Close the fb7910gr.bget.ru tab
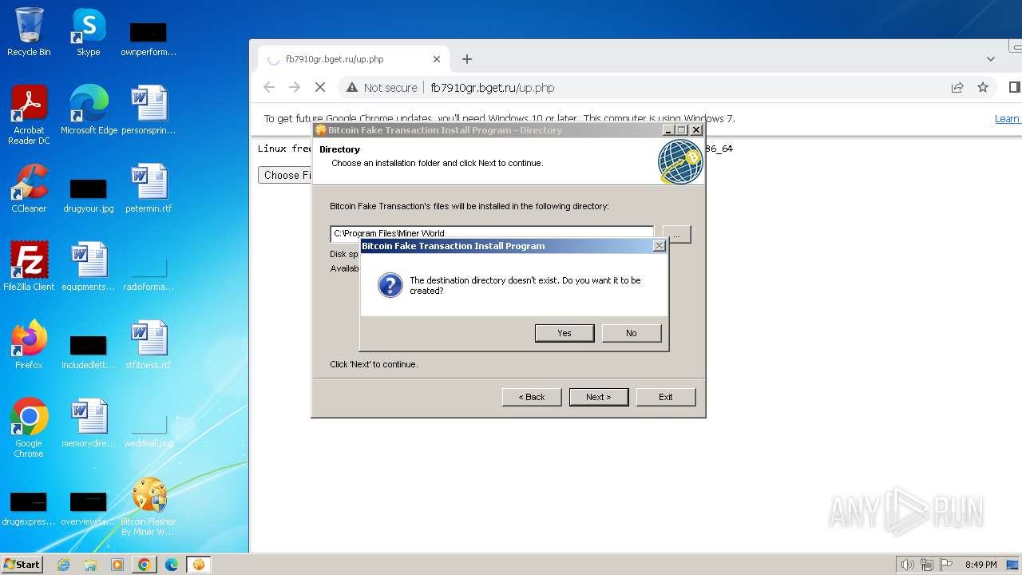Screen dimensions: 1022x575 [437, 59]
